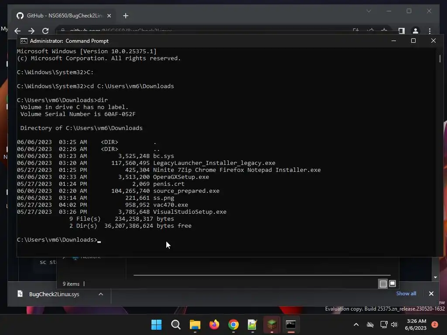Launch Firefox from the taskbar
447x335 pixels.
click(x=214, y=325)
